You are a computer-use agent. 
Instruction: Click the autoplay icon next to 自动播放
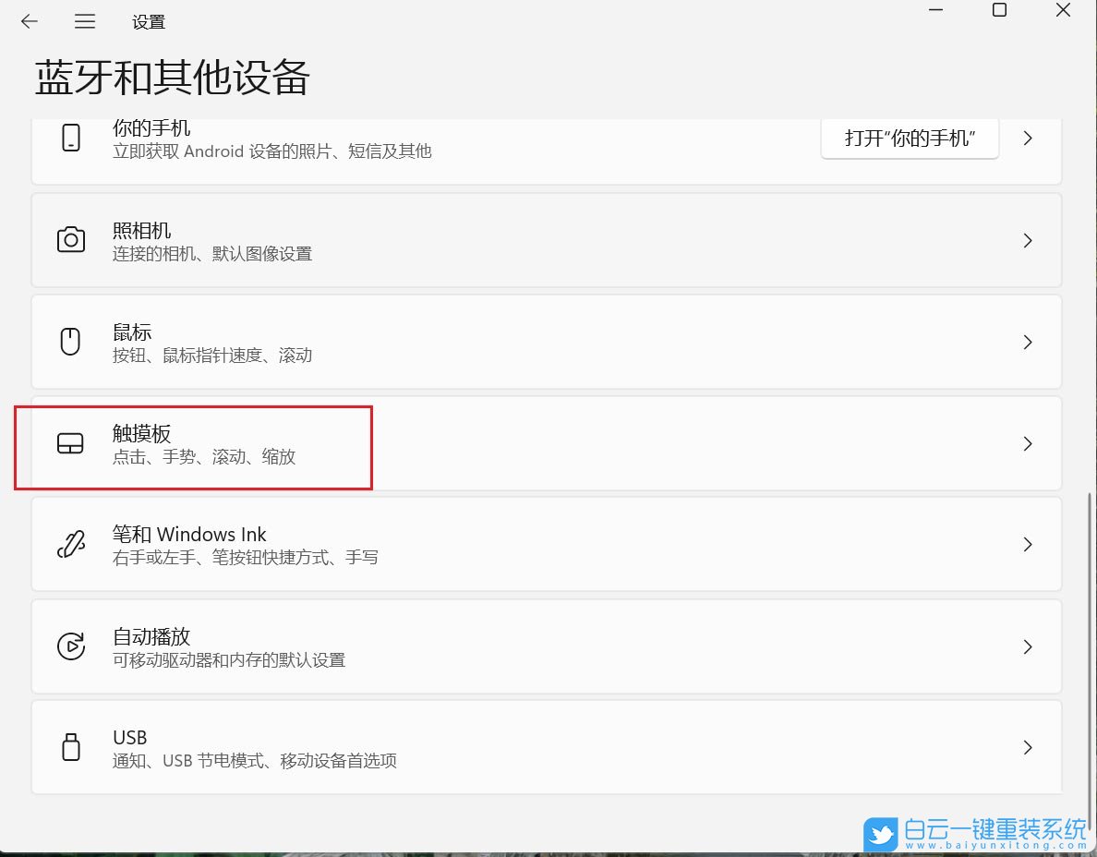coord(69,646)
